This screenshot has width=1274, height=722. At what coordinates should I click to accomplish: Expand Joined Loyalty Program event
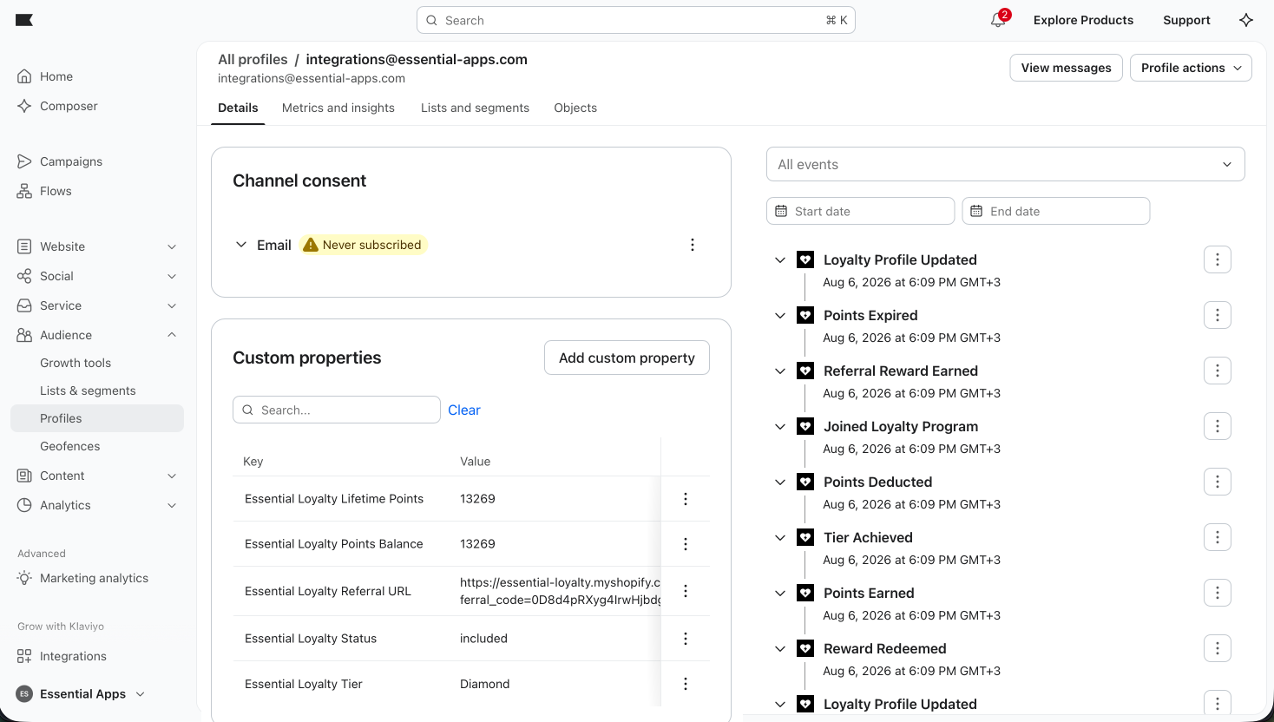point(780,426)
